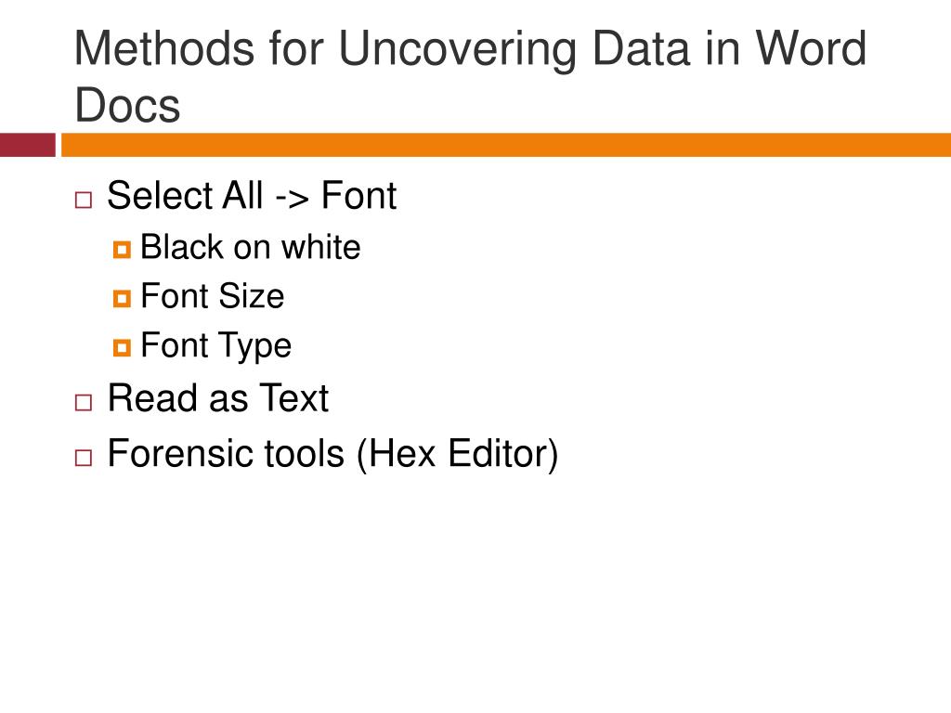Click the -> arrow in first bullet

pyautogui.click(x=292, y=198)
